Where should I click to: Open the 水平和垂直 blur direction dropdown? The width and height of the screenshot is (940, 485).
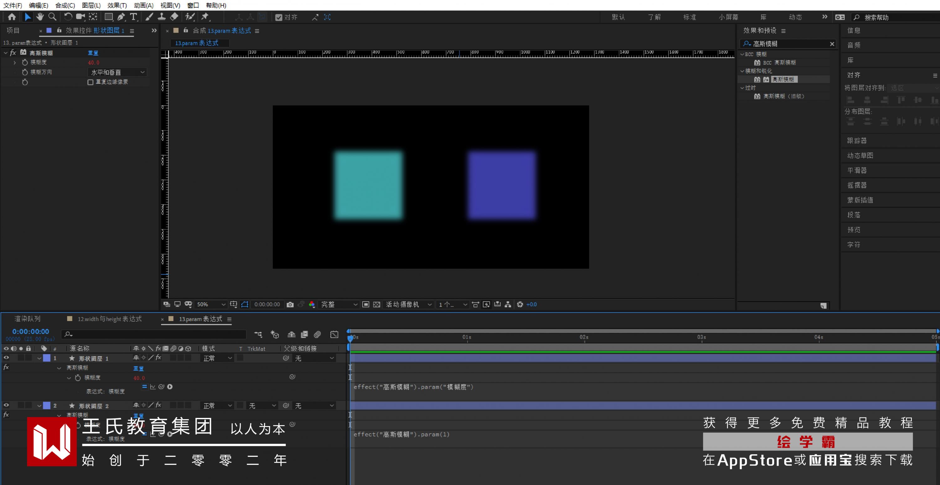[117, 72]
